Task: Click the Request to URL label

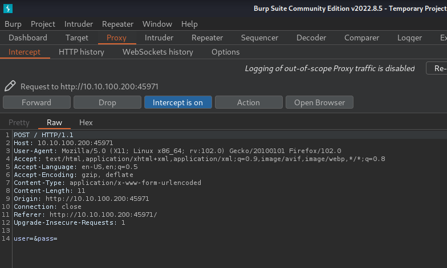Action: [89, 86]
